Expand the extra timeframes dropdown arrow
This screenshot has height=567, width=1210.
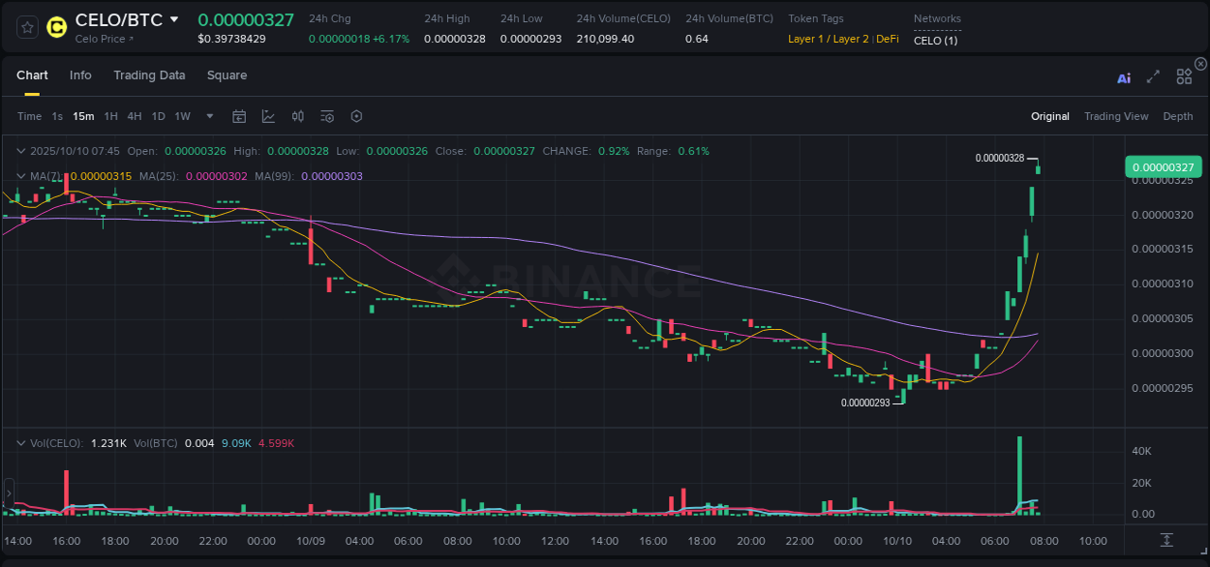208,116
